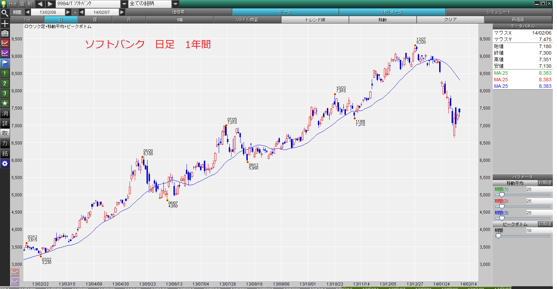This screenshot has width=557, height=289.
Task: Select the 価格帯 tab
Action: [179, 12]
